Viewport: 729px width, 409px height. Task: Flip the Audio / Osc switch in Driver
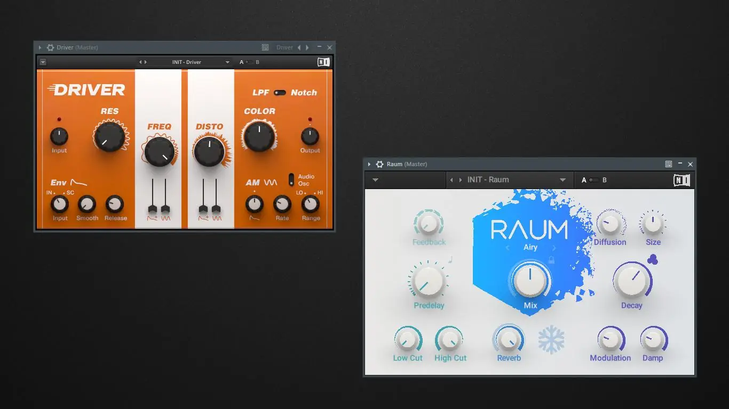click(291, 179)
